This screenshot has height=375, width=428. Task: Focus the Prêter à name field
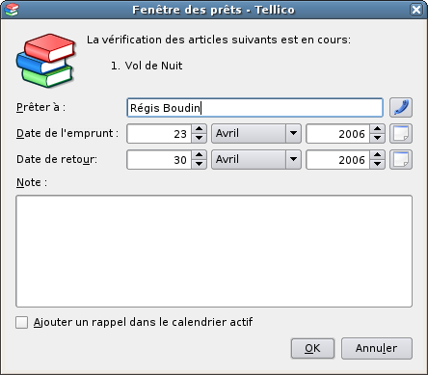[254, 108]
